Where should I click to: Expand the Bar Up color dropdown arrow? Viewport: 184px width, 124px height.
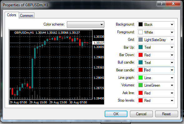click(172, 47)
